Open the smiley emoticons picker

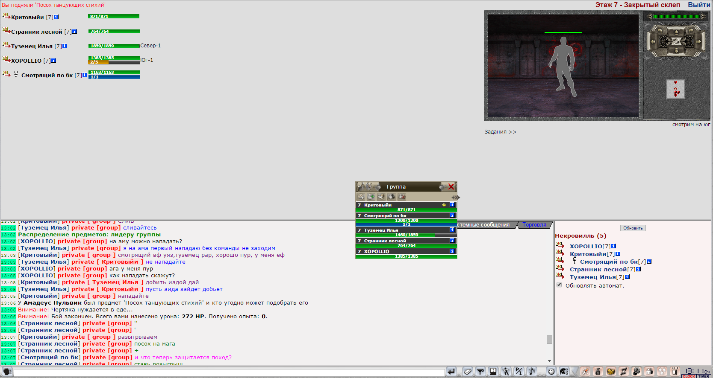551,372
